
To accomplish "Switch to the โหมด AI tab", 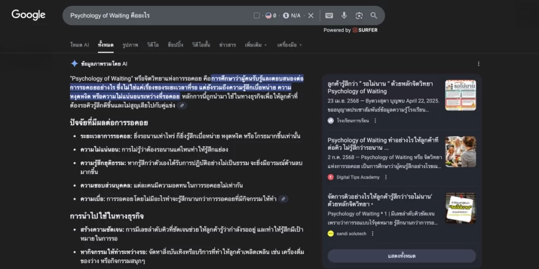I will [79, 45].
